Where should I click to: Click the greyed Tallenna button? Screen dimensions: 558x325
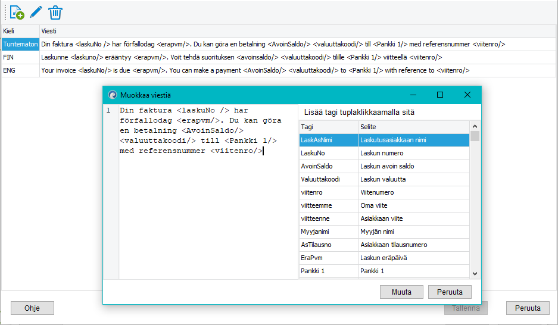point(466,308)
